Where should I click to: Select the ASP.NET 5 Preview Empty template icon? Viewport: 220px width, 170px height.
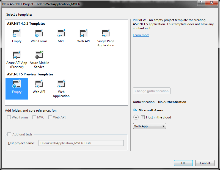17,84
